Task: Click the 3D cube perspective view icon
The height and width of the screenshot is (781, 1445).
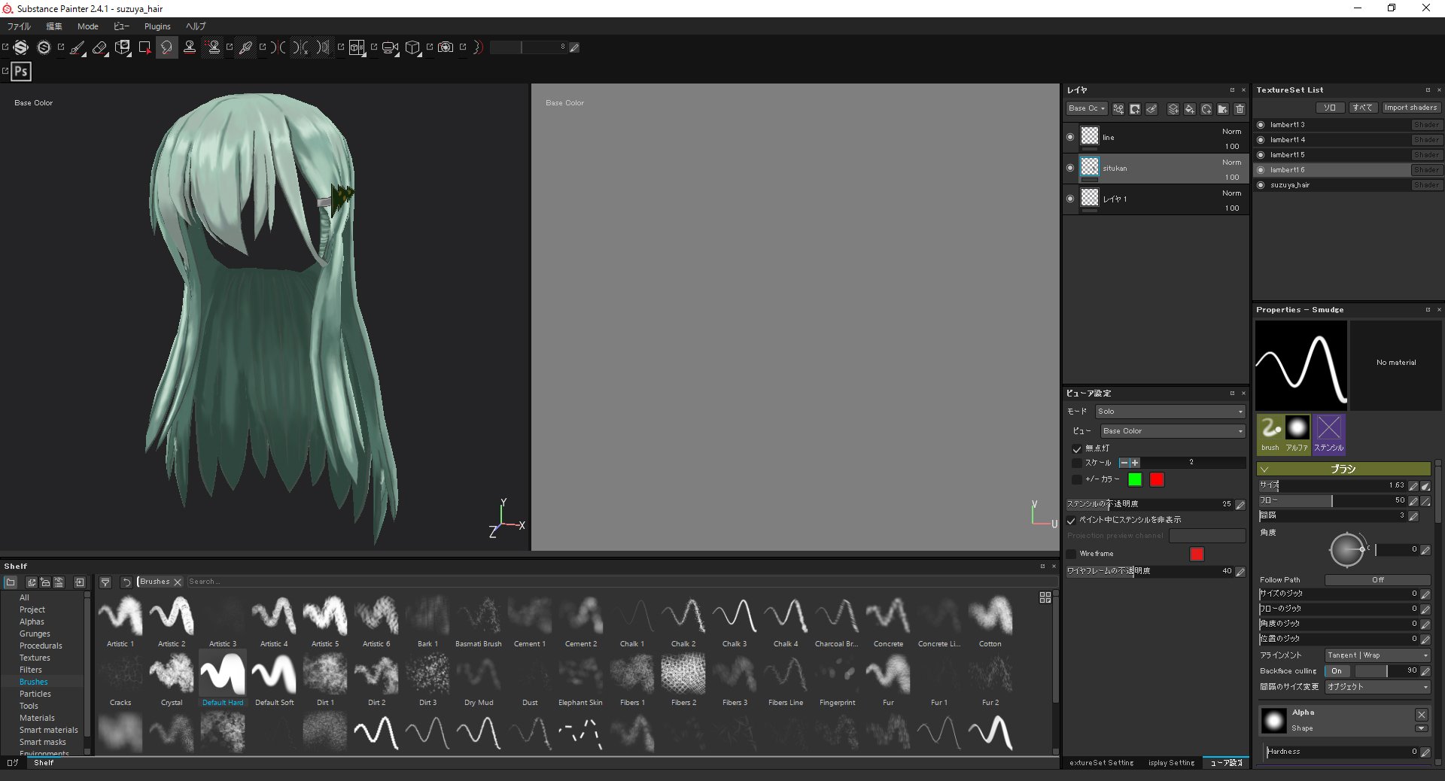Action: point(412,48)
